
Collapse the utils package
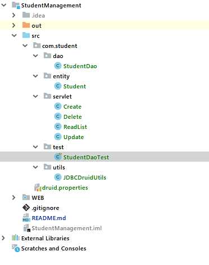pos(35,167)
